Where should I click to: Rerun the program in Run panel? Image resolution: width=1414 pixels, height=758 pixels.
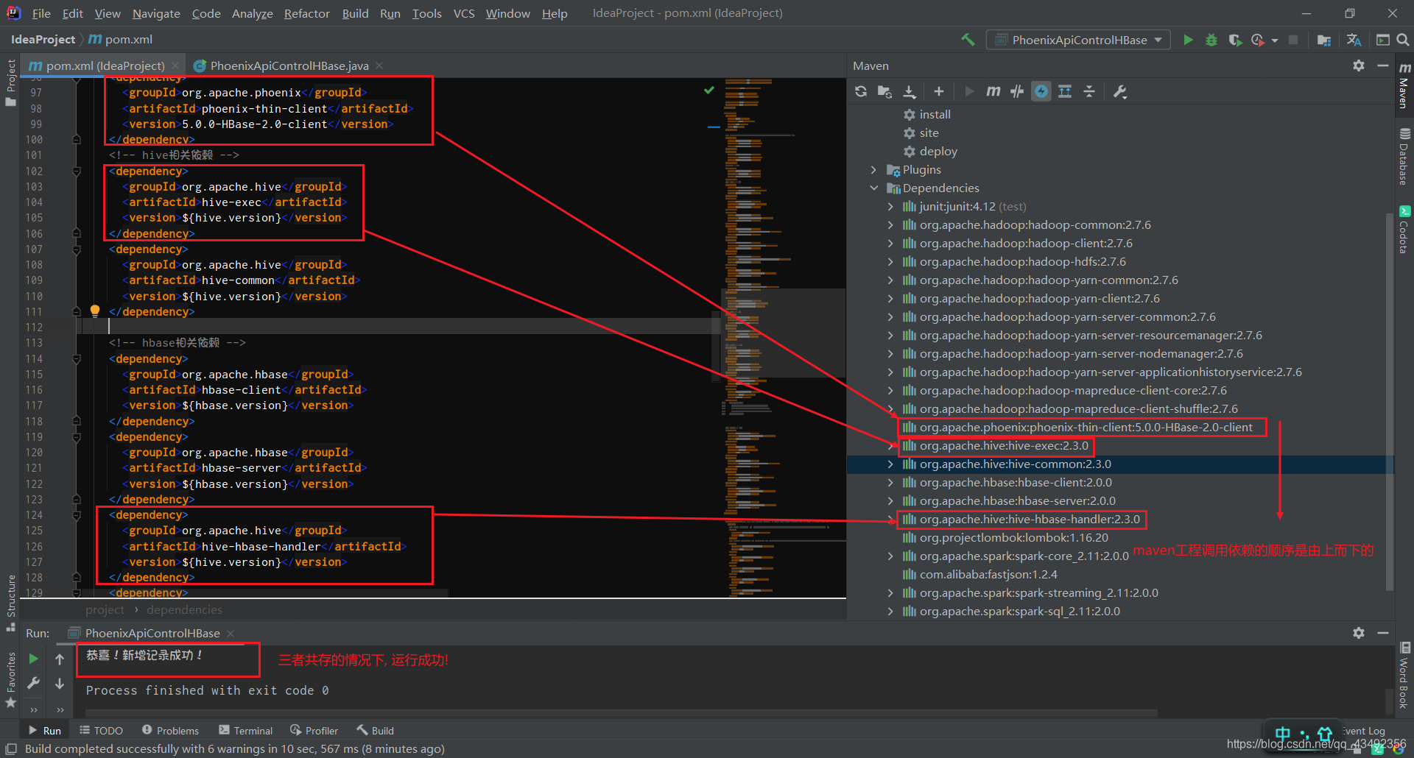click(x=33, y=659)
